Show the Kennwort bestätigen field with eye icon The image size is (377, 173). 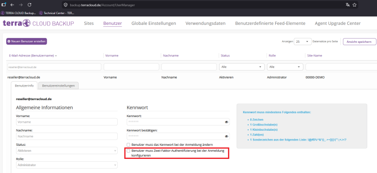click(226, 136)
